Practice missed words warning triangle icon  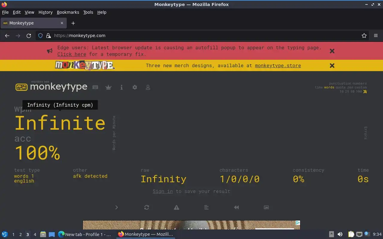pos(177,207)
